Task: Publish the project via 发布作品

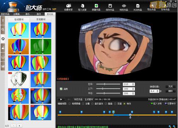Action: (x=165, y=7)
